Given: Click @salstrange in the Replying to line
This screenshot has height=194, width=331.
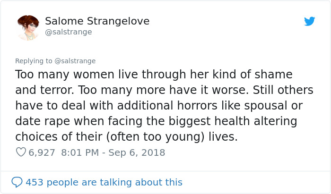Looking at the screenshot, I should (x=75, y=61).
